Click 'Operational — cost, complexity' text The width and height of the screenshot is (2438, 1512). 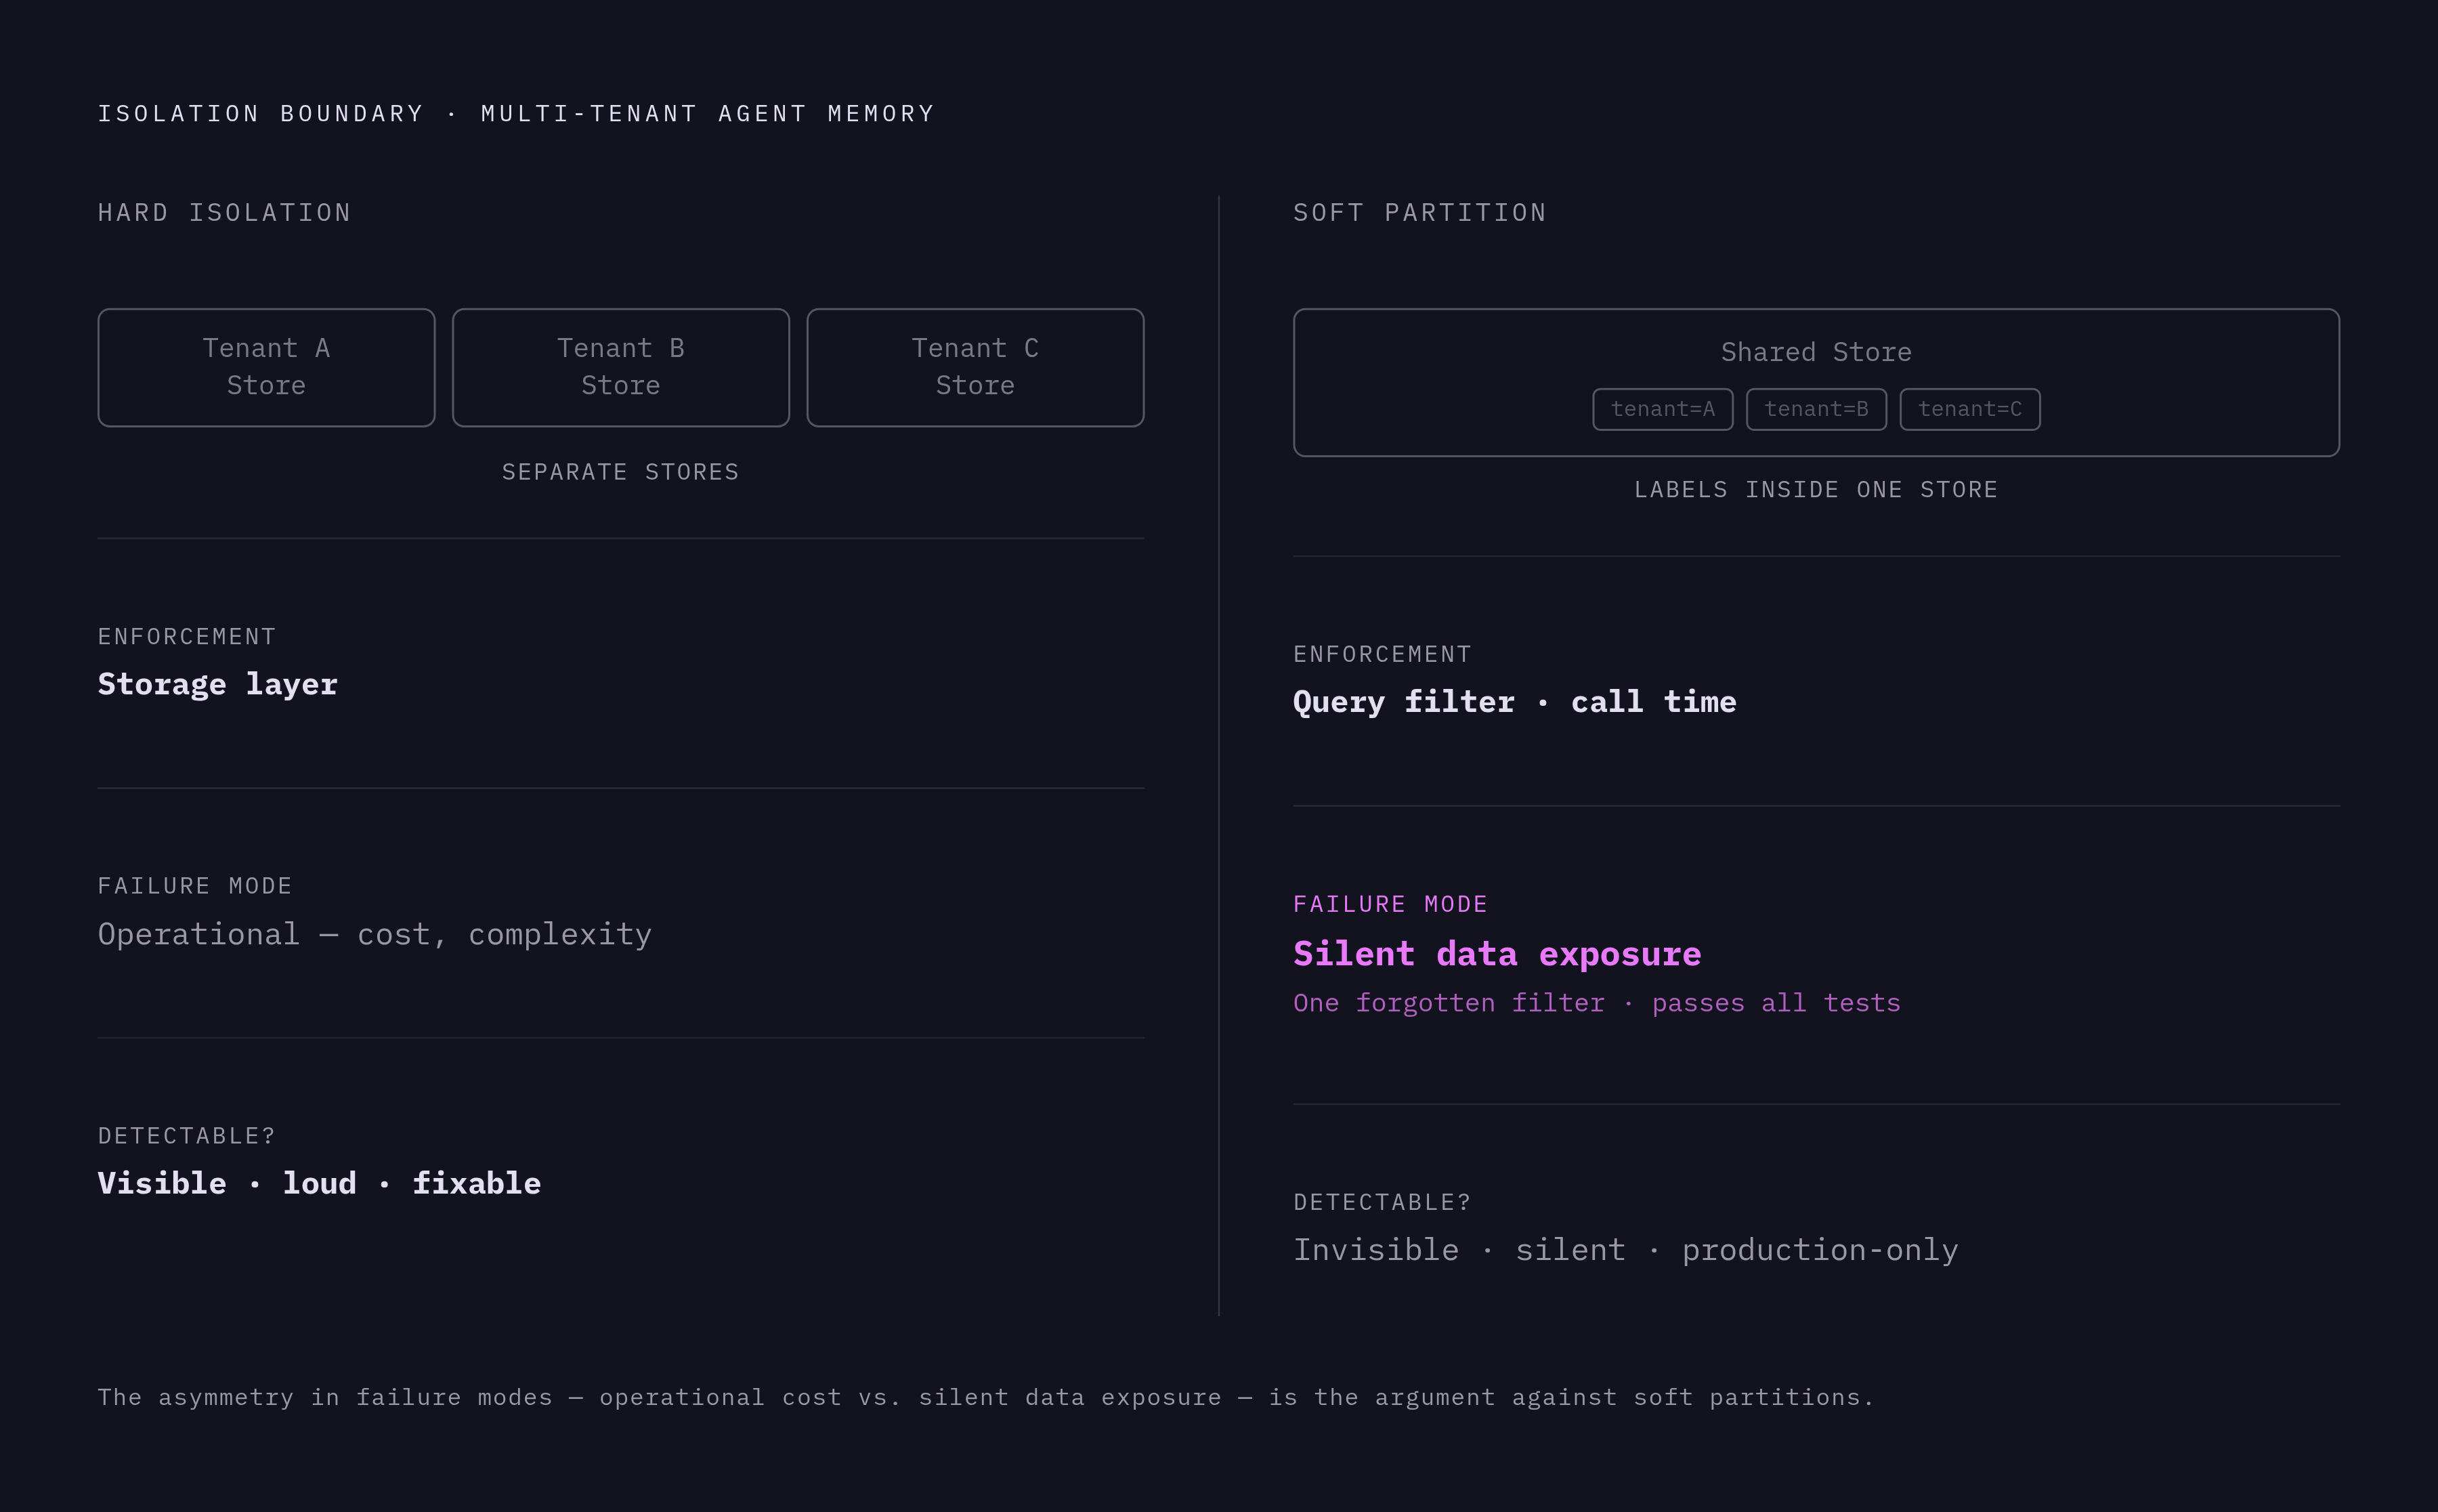[x=375, y=934]
